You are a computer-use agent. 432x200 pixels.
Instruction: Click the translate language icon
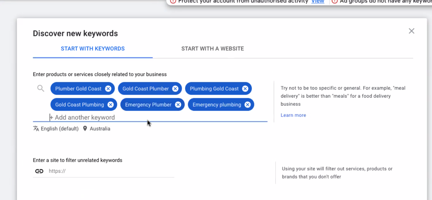click(36, 128)
